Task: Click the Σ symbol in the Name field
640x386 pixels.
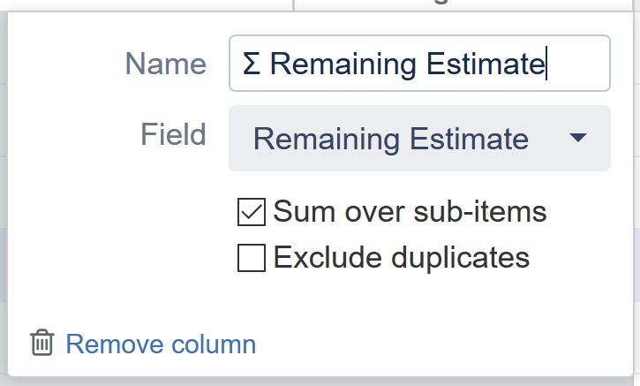Action: click(x=252, y=64)
